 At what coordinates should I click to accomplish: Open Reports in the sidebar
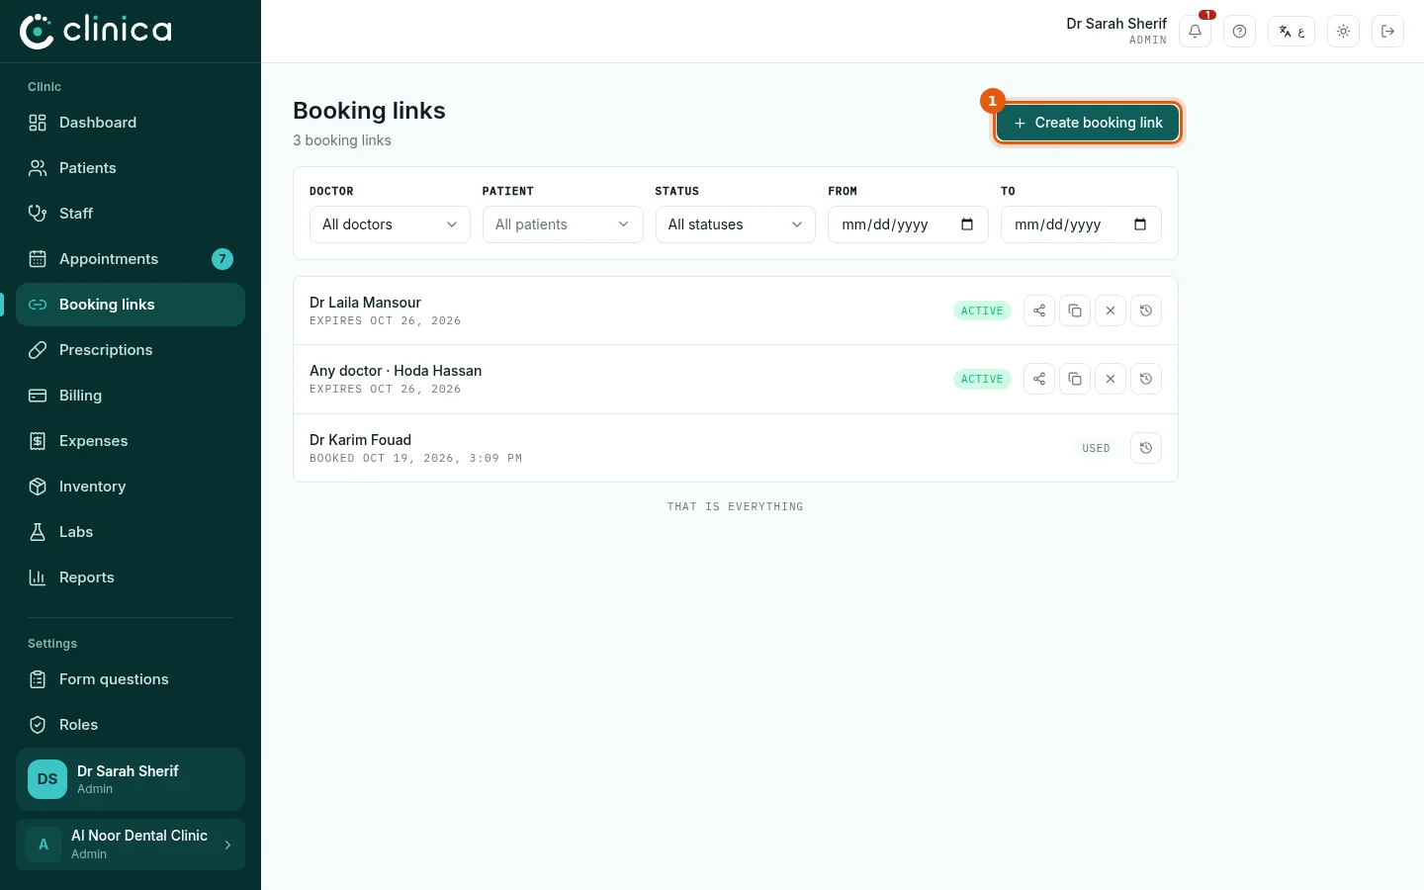click(131, 578)
